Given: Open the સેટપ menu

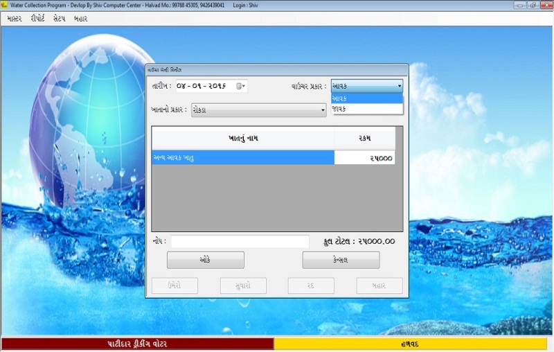Looking at the screenshot, I should point(60,19).
